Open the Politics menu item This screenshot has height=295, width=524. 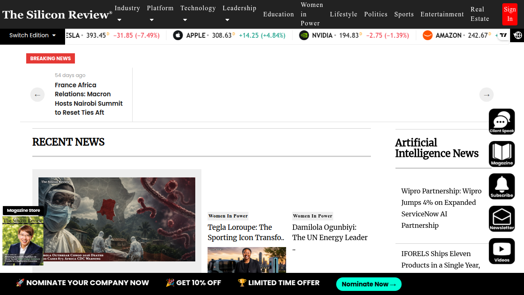pyautogui.click(x=376, y=14)
